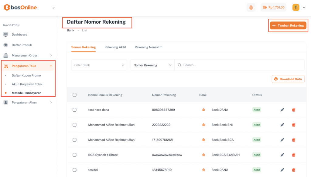Open Daftar Kupon Promo in sidebar
Viewport: 311px width, 177px height.
coord(26,75)
